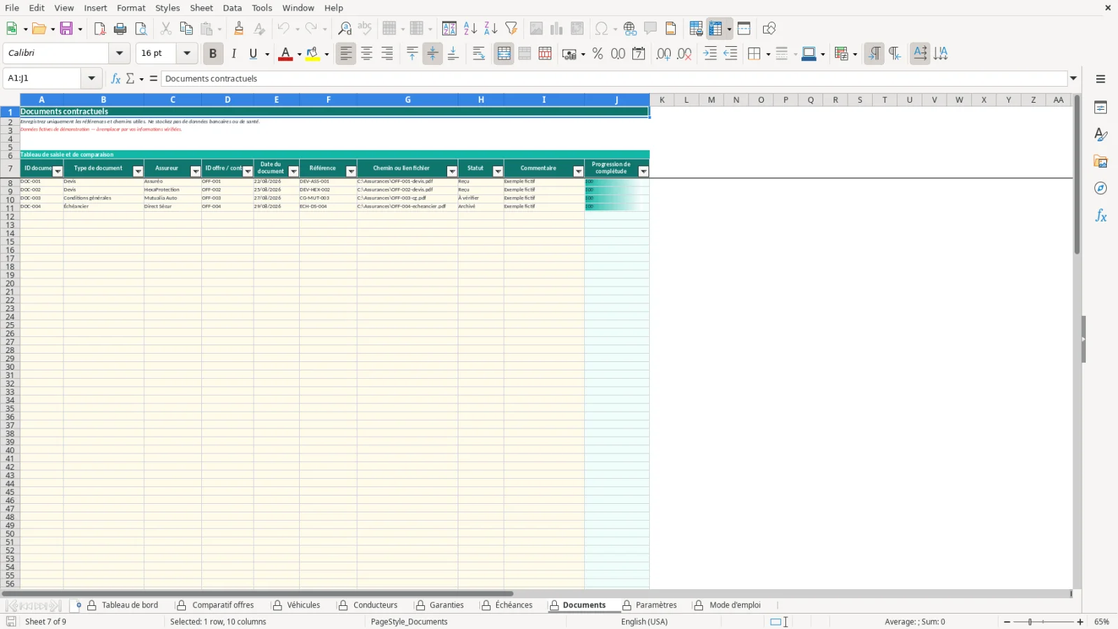Click the Clone Formatting paintbrush icon
Screen dimensions: 1118x629
(239, 29)
